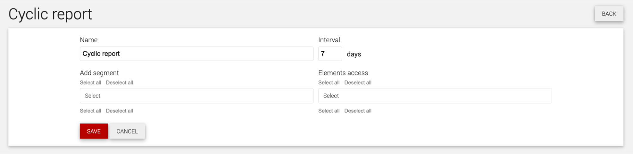Click the Interval days number field
633x154 pixels.
coord(330,54)
